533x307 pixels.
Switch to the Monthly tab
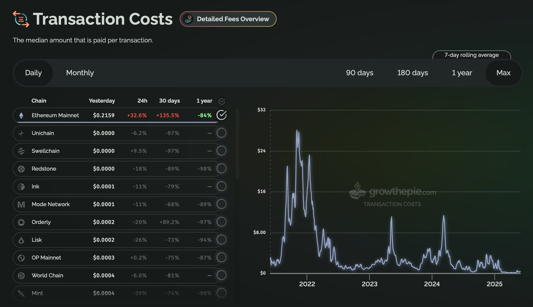[x=80, y=73]
